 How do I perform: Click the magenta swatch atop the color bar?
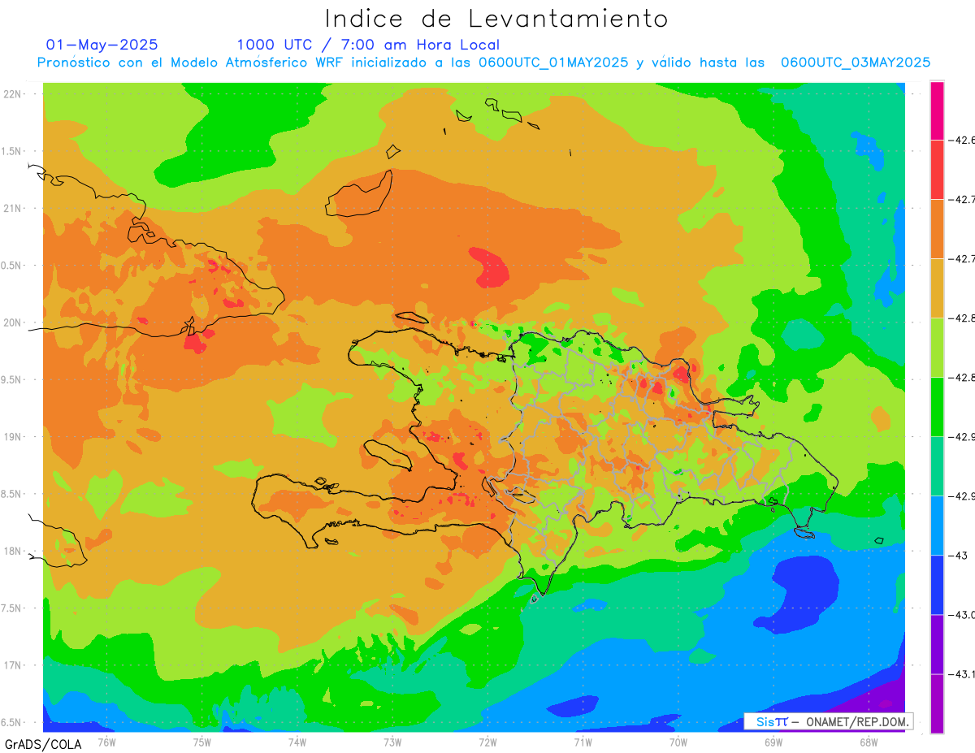[x=937, y=110]
